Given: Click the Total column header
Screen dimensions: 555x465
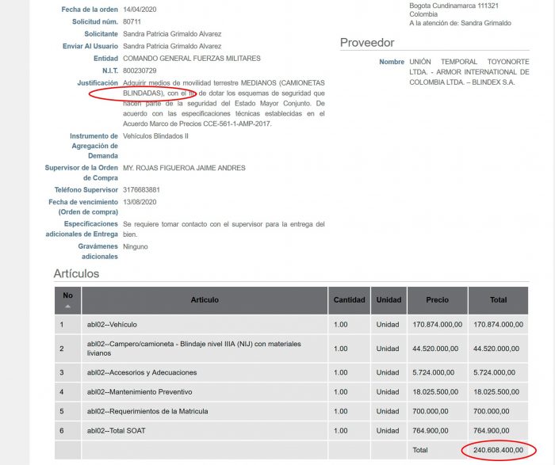Looking at the screenshot, I should point(497,300).
